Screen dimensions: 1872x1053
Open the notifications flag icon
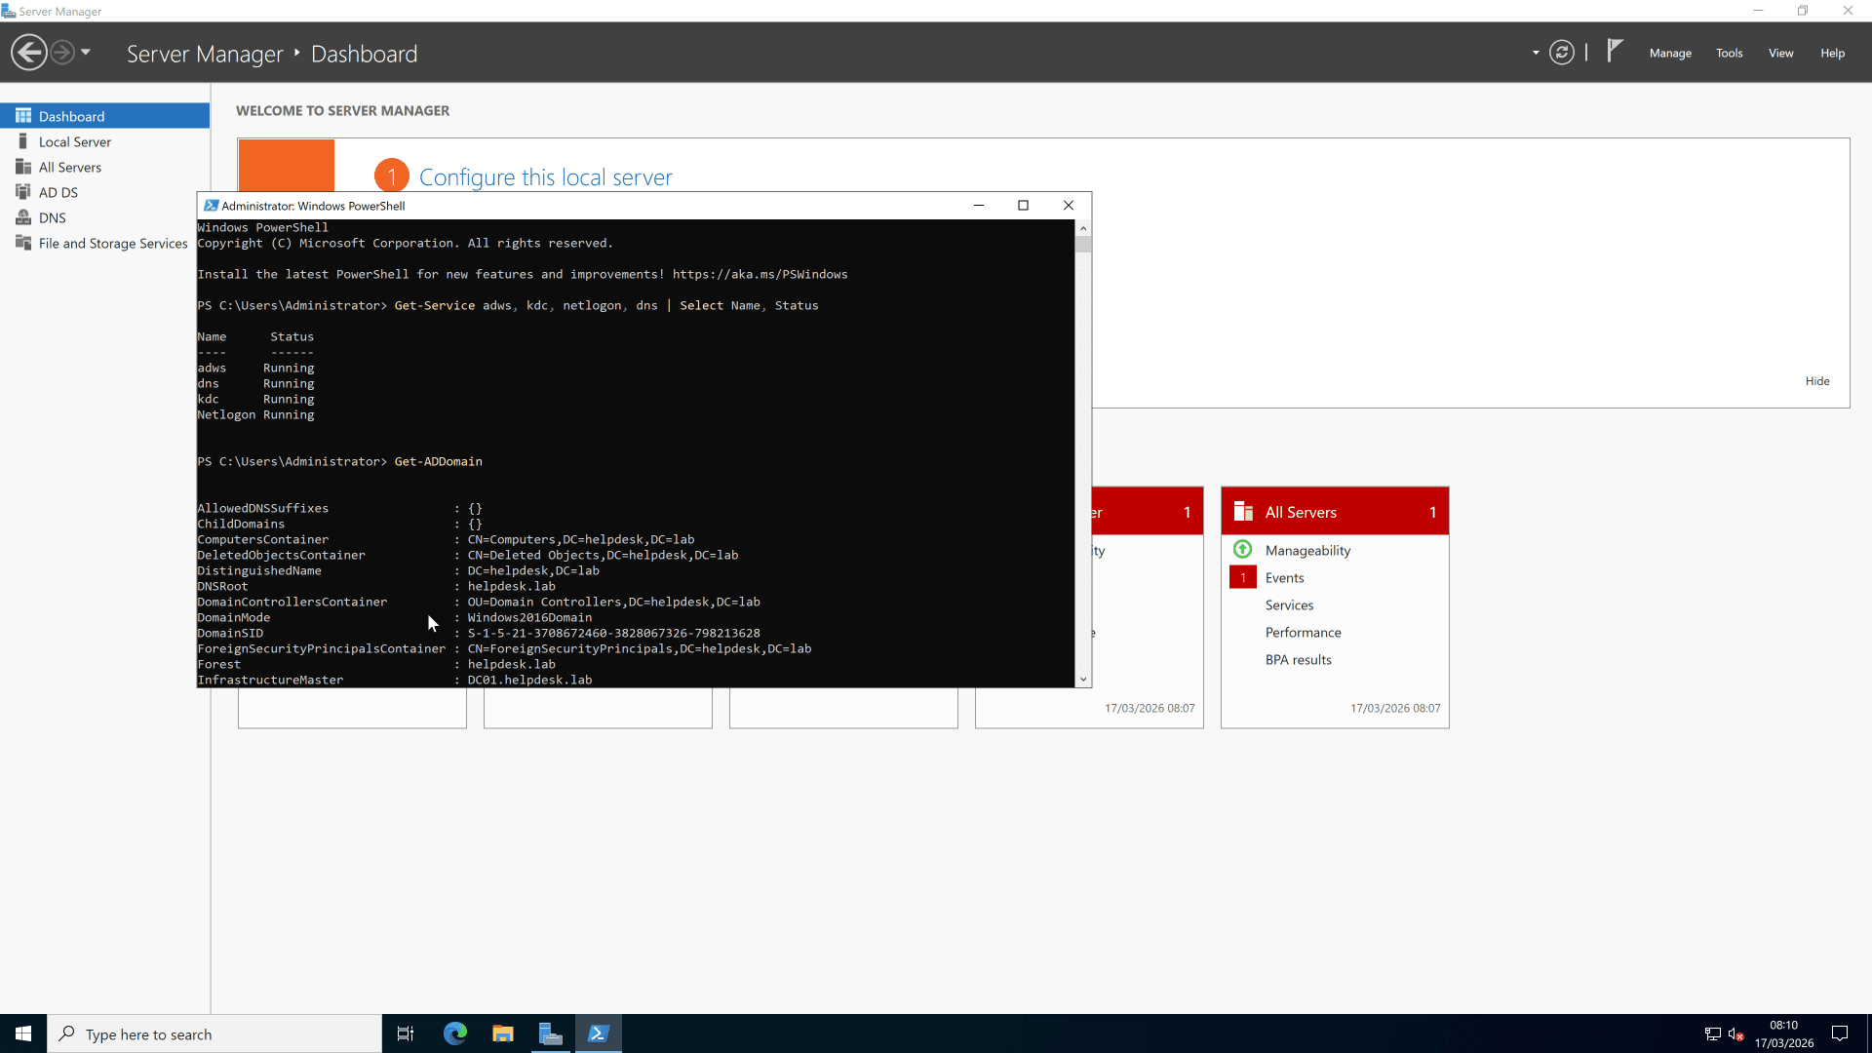pos(1614,52)
